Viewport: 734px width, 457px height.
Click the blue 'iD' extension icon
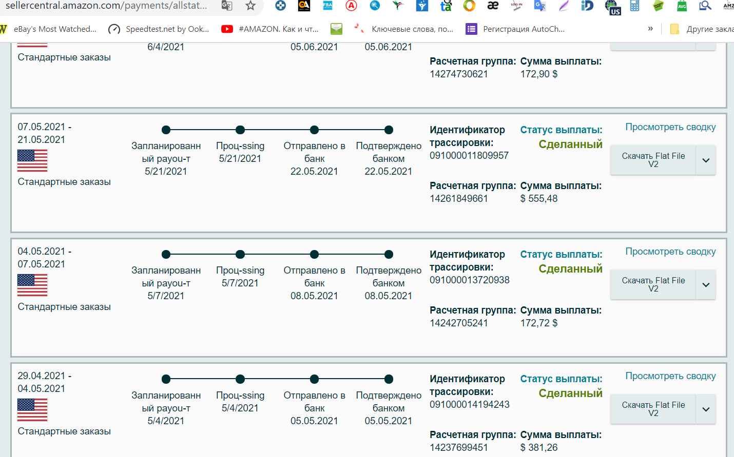[x=587, y=6]
